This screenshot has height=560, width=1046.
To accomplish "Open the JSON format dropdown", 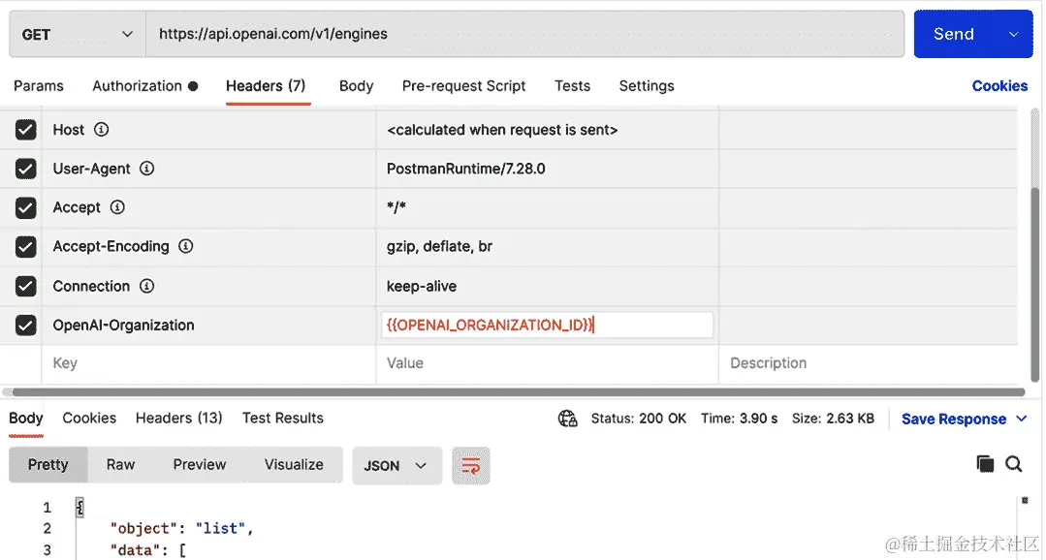I will (x=396, y=464).
